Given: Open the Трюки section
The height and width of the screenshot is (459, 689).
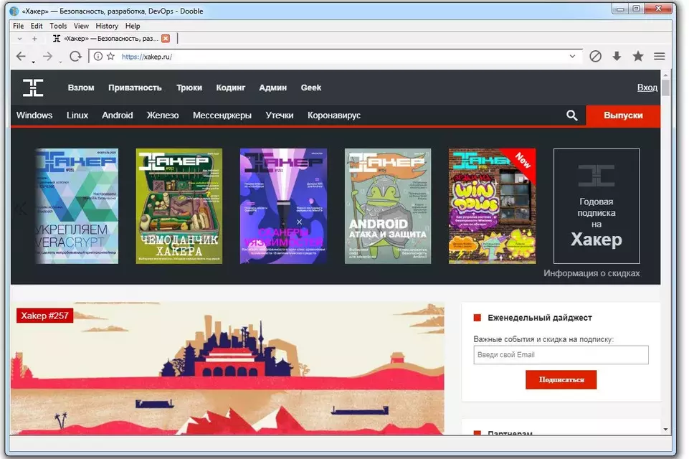Looking at the screenshot, I should pos(189,87).
